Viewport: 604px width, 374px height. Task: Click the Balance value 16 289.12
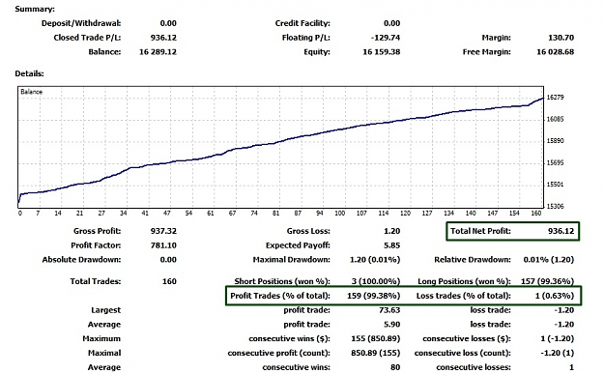pos(158,52)
